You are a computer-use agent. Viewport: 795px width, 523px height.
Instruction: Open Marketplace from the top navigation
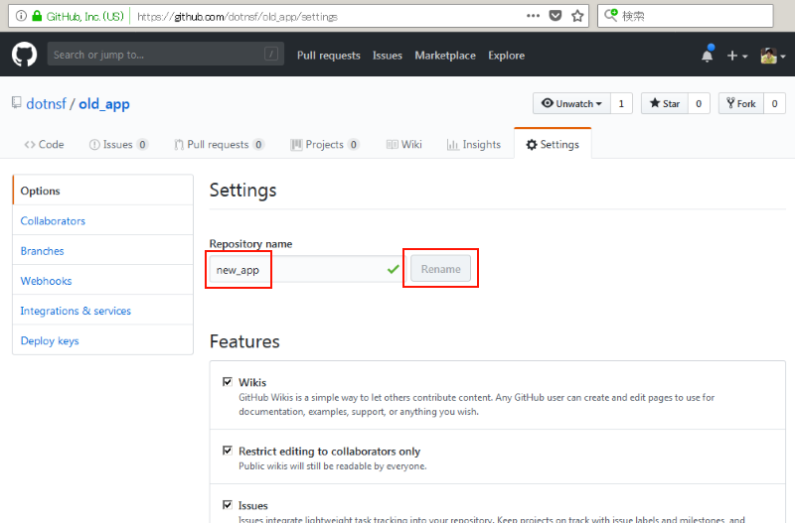click(445, 56)
